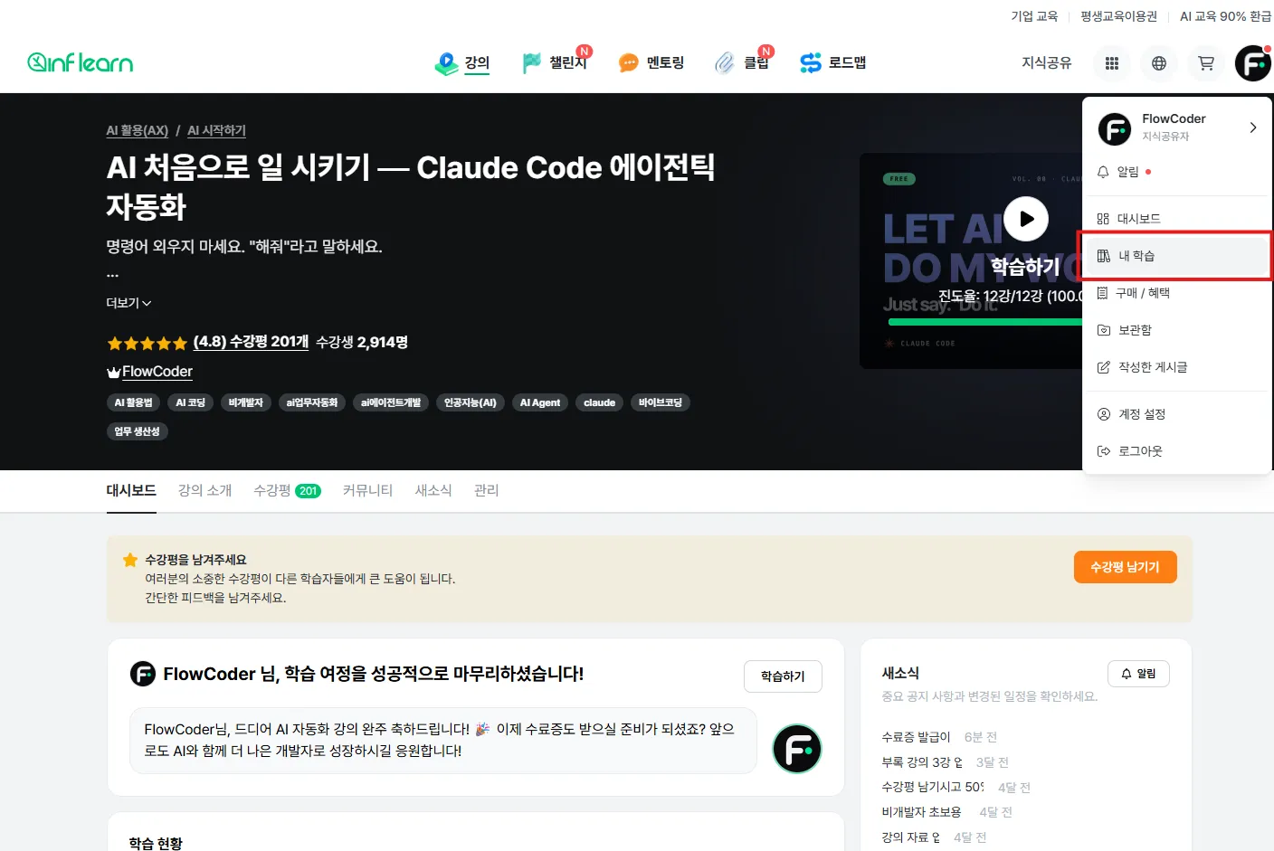This screenshot has width=1274, height=851.
Task: Click AI 교육 90% 환급 link
Action: (x=1225, y=16)
